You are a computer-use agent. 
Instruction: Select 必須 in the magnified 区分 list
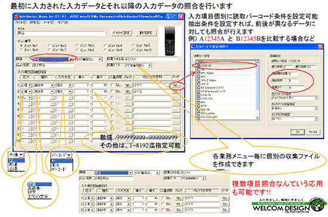(13, 169)
